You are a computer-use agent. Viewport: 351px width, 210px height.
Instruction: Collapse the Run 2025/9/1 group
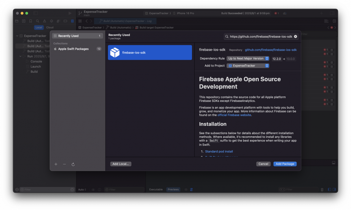click(20, 56)
